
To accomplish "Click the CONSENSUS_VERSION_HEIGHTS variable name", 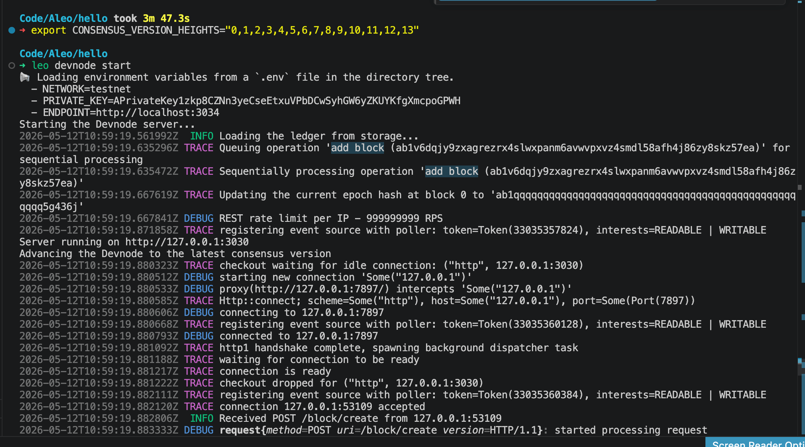I will (x=146, y=30).
